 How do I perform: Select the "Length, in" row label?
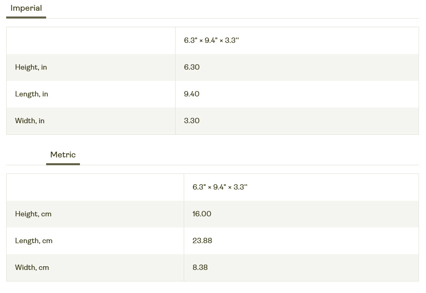tap(31, 94)
